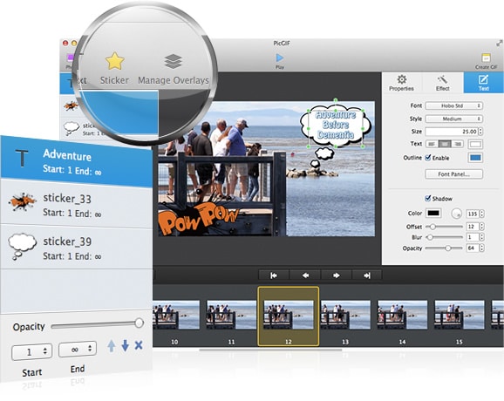Viewport: 504px width, 401px height.
Task: Go to next frame arrow
Action: (x=337, y=275)
